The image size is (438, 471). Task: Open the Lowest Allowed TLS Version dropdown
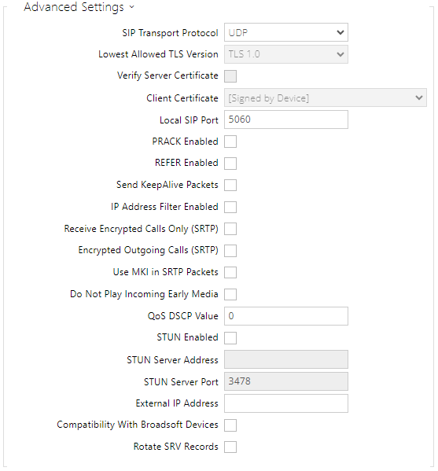[286, 54]
